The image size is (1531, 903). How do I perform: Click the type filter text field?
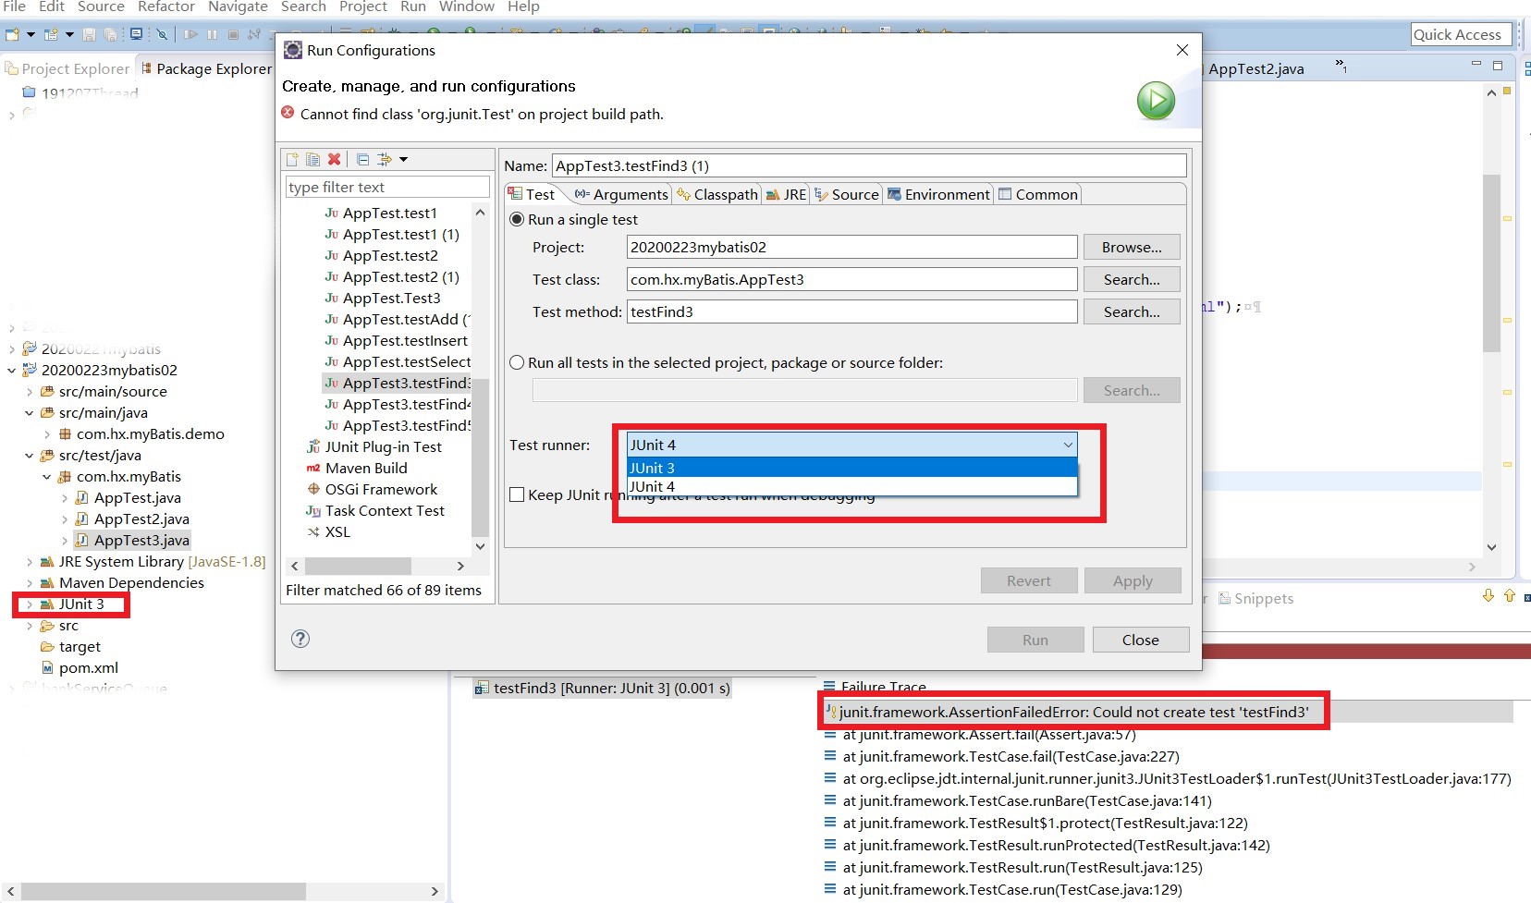[387, 187]
